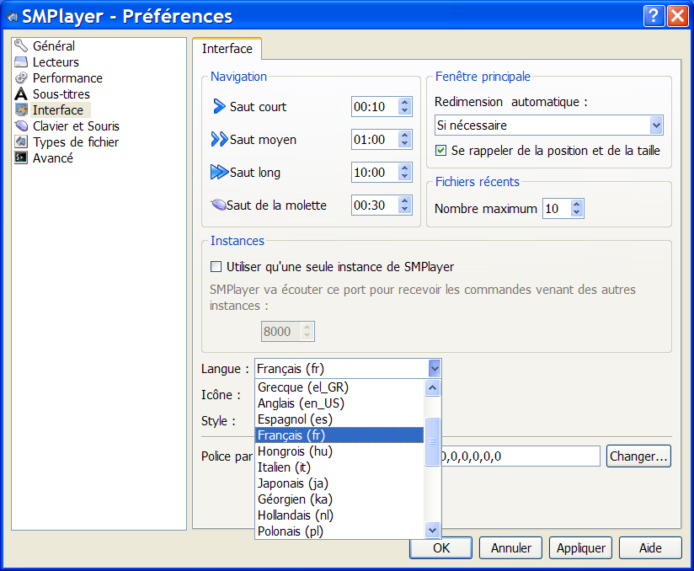The height and width of the screenshot is (571, 694).
Task: Decrease Nombre maximum recent files
Action: point(576,212)
